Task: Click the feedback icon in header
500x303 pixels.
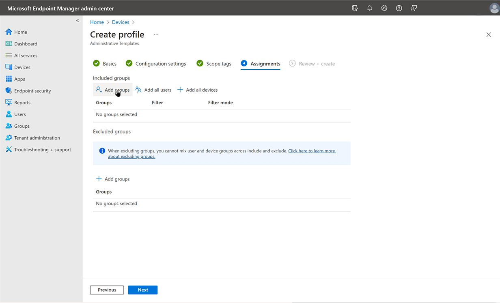Action: click(414, 8)
